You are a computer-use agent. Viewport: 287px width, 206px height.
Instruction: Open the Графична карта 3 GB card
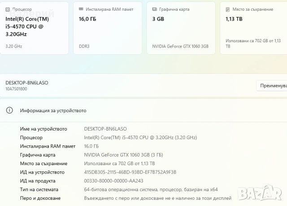tap(181, 28)
